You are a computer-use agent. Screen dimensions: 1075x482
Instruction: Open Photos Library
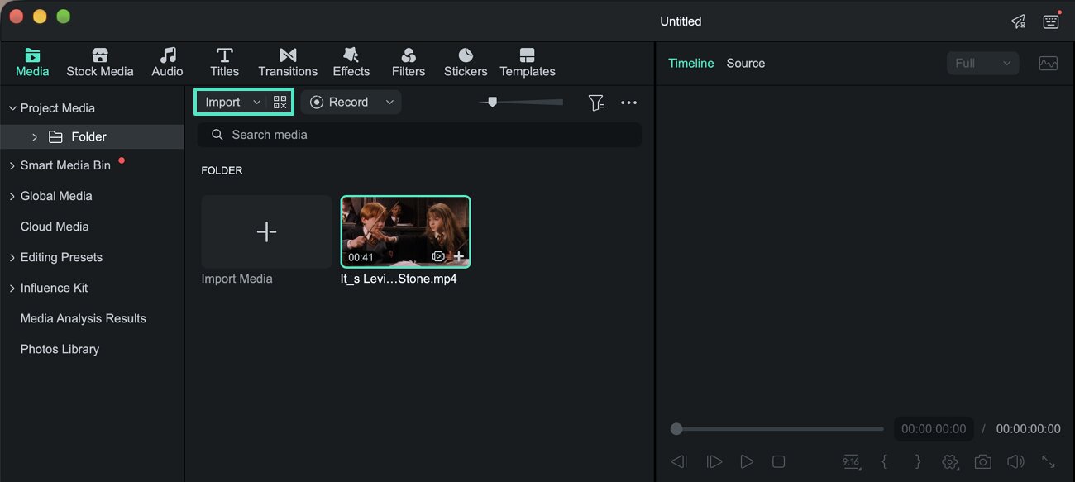point(60,349)
